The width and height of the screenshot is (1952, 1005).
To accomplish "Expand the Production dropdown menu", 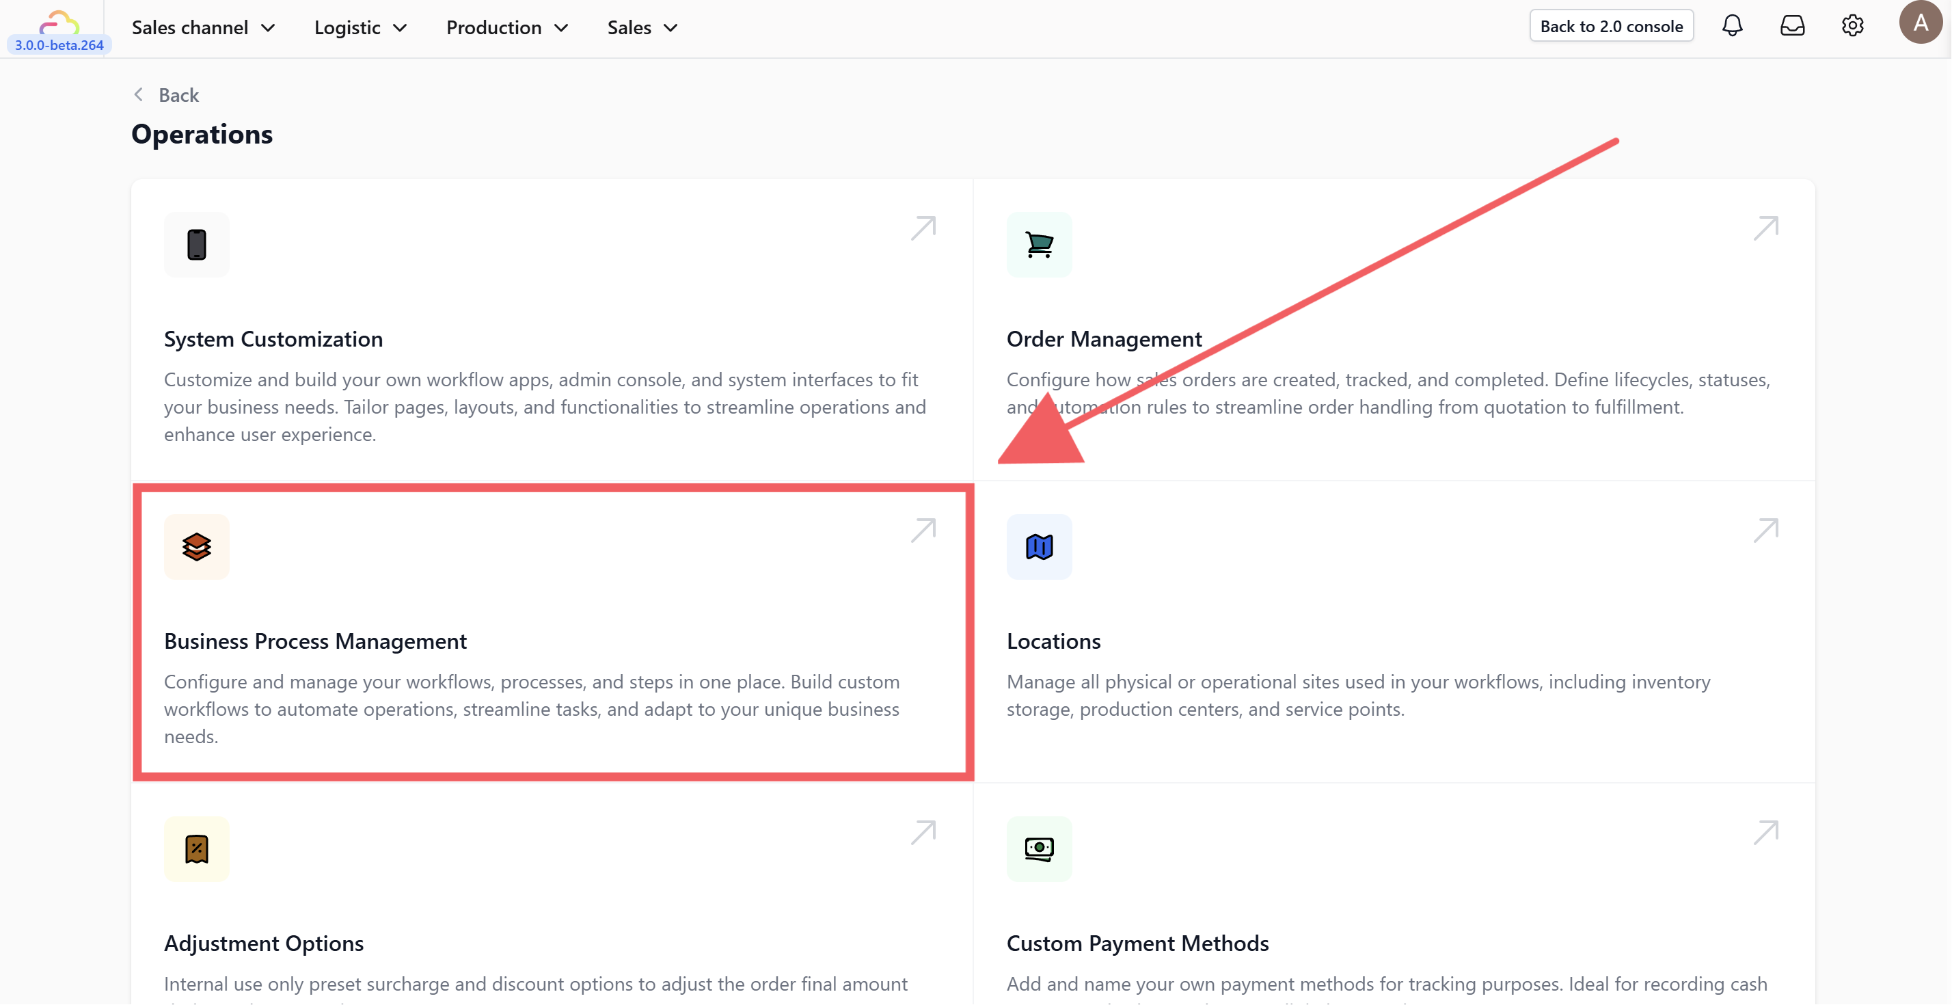I will point(507,28).
